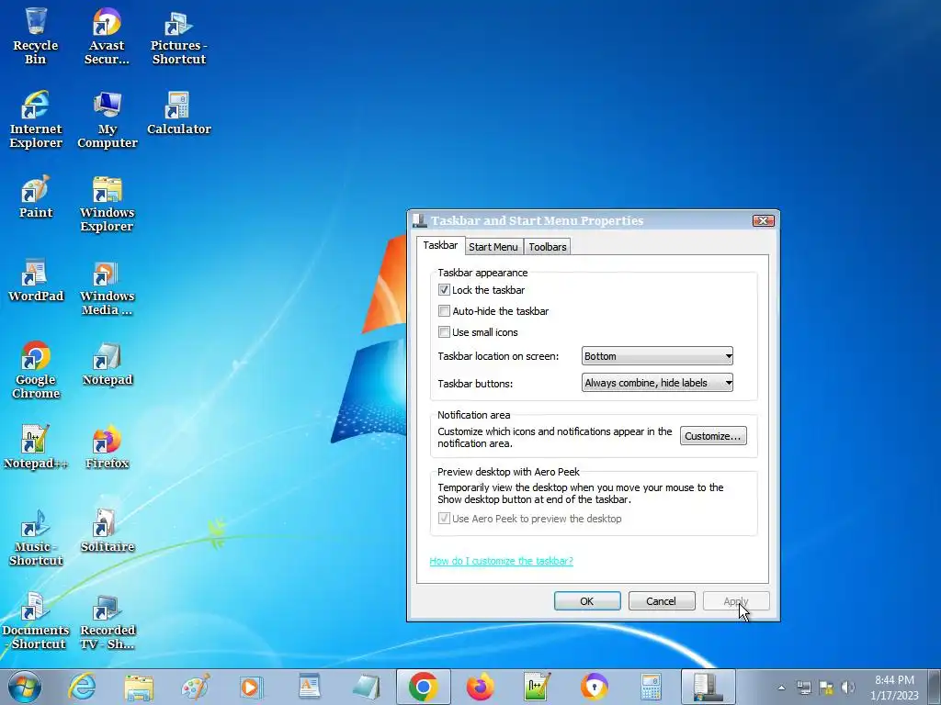Select the Documents - Shortcut desktop icon
The width and height of the screenshot is (941, 705).
36,621
